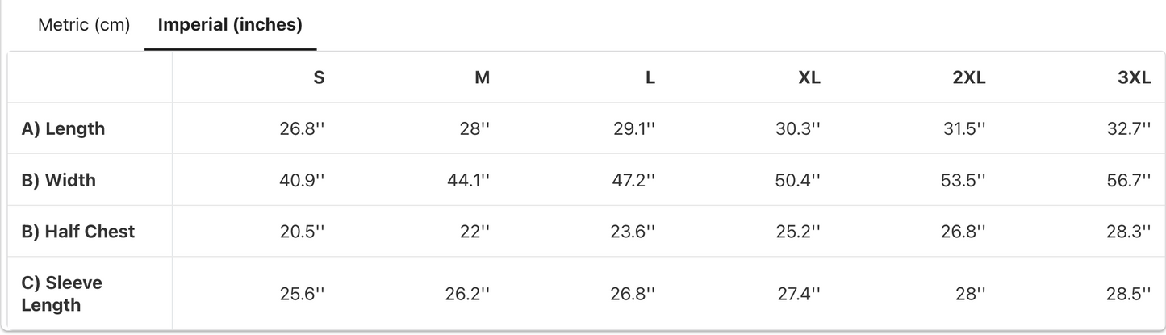The width and height of the screenshot is (1166, 335).
Task: Click the 23.6'' half chest value for L
Action: (633, 232)
